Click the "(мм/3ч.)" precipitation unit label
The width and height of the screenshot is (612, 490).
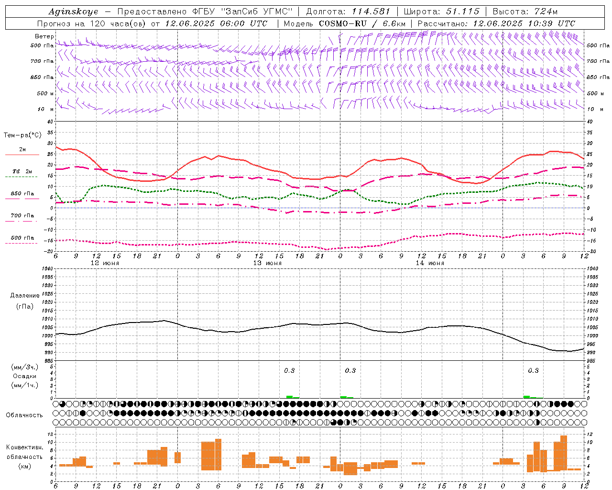[25, 367]
